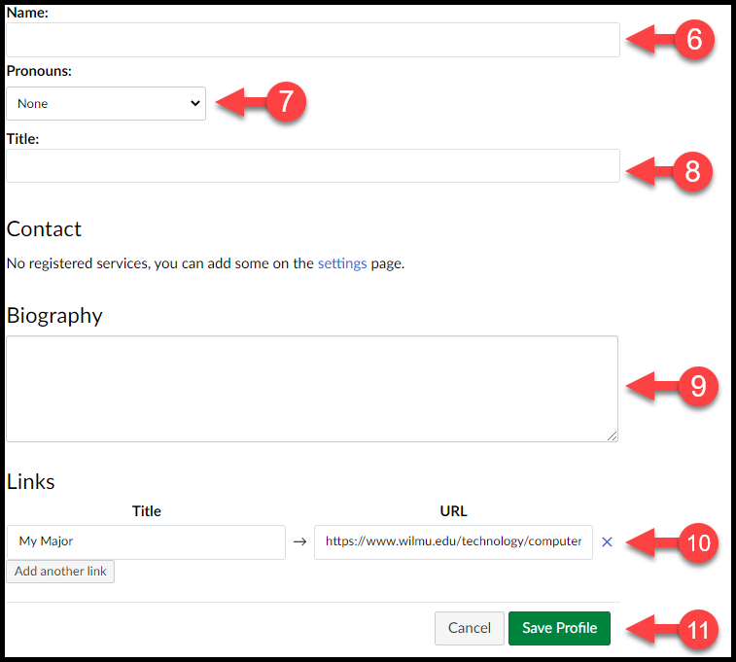
Task: Remove link with the blue X icon
Action: click(607, 541)
